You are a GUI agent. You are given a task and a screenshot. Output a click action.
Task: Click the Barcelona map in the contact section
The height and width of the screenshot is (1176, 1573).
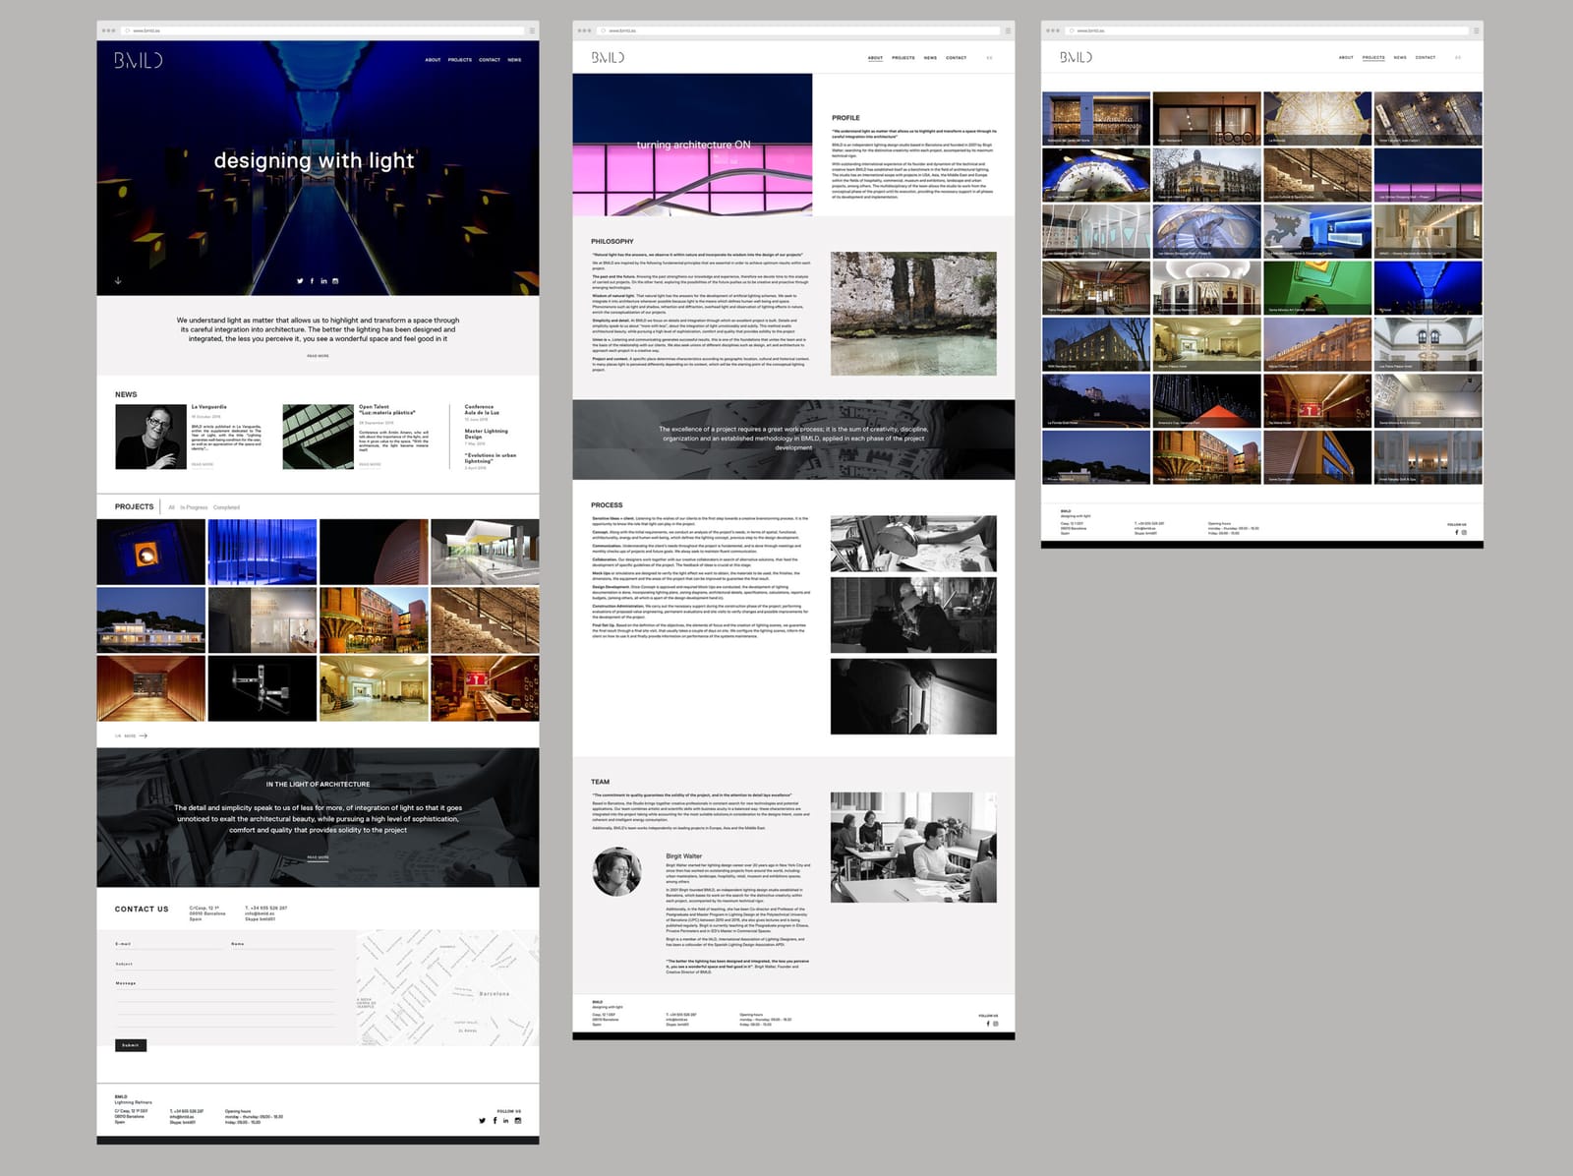tap(447, 987)
